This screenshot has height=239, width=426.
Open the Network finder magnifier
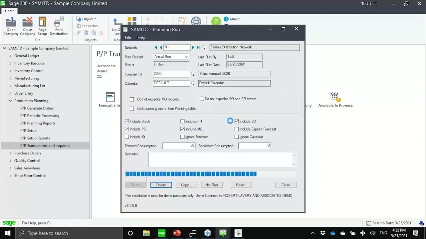pos(204,47)
